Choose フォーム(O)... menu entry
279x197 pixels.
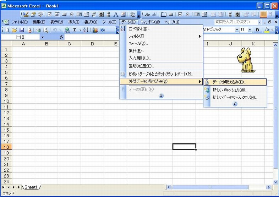162,43
